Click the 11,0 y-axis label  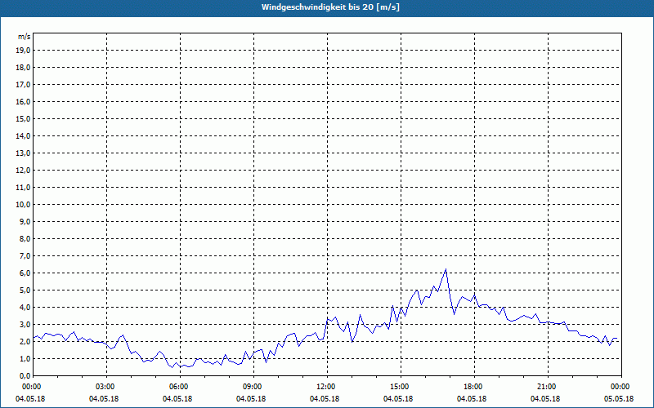click(23, 188)
